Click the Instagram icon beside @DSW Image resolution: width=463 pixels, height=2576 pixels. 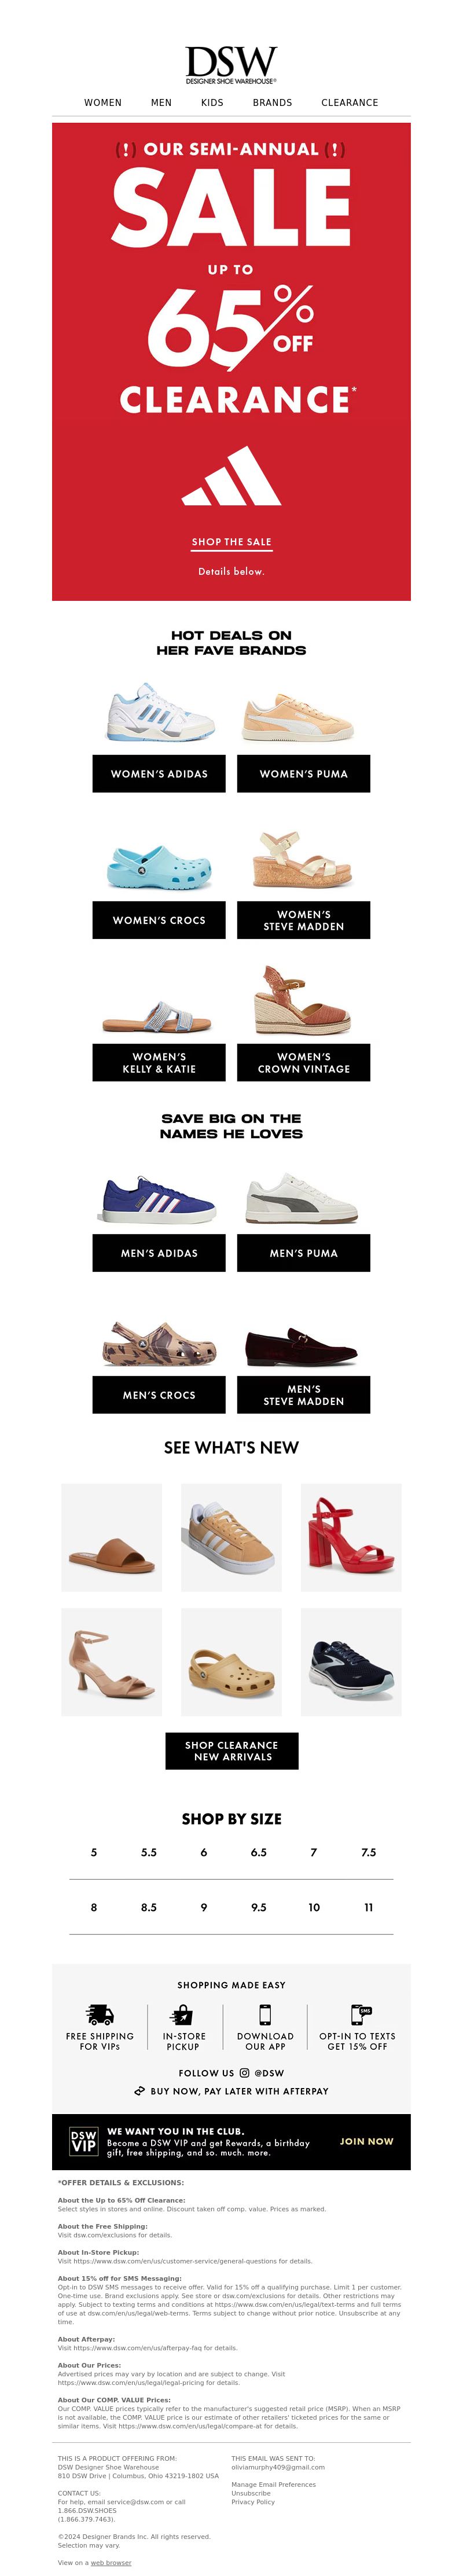(x=244, y=2073)
